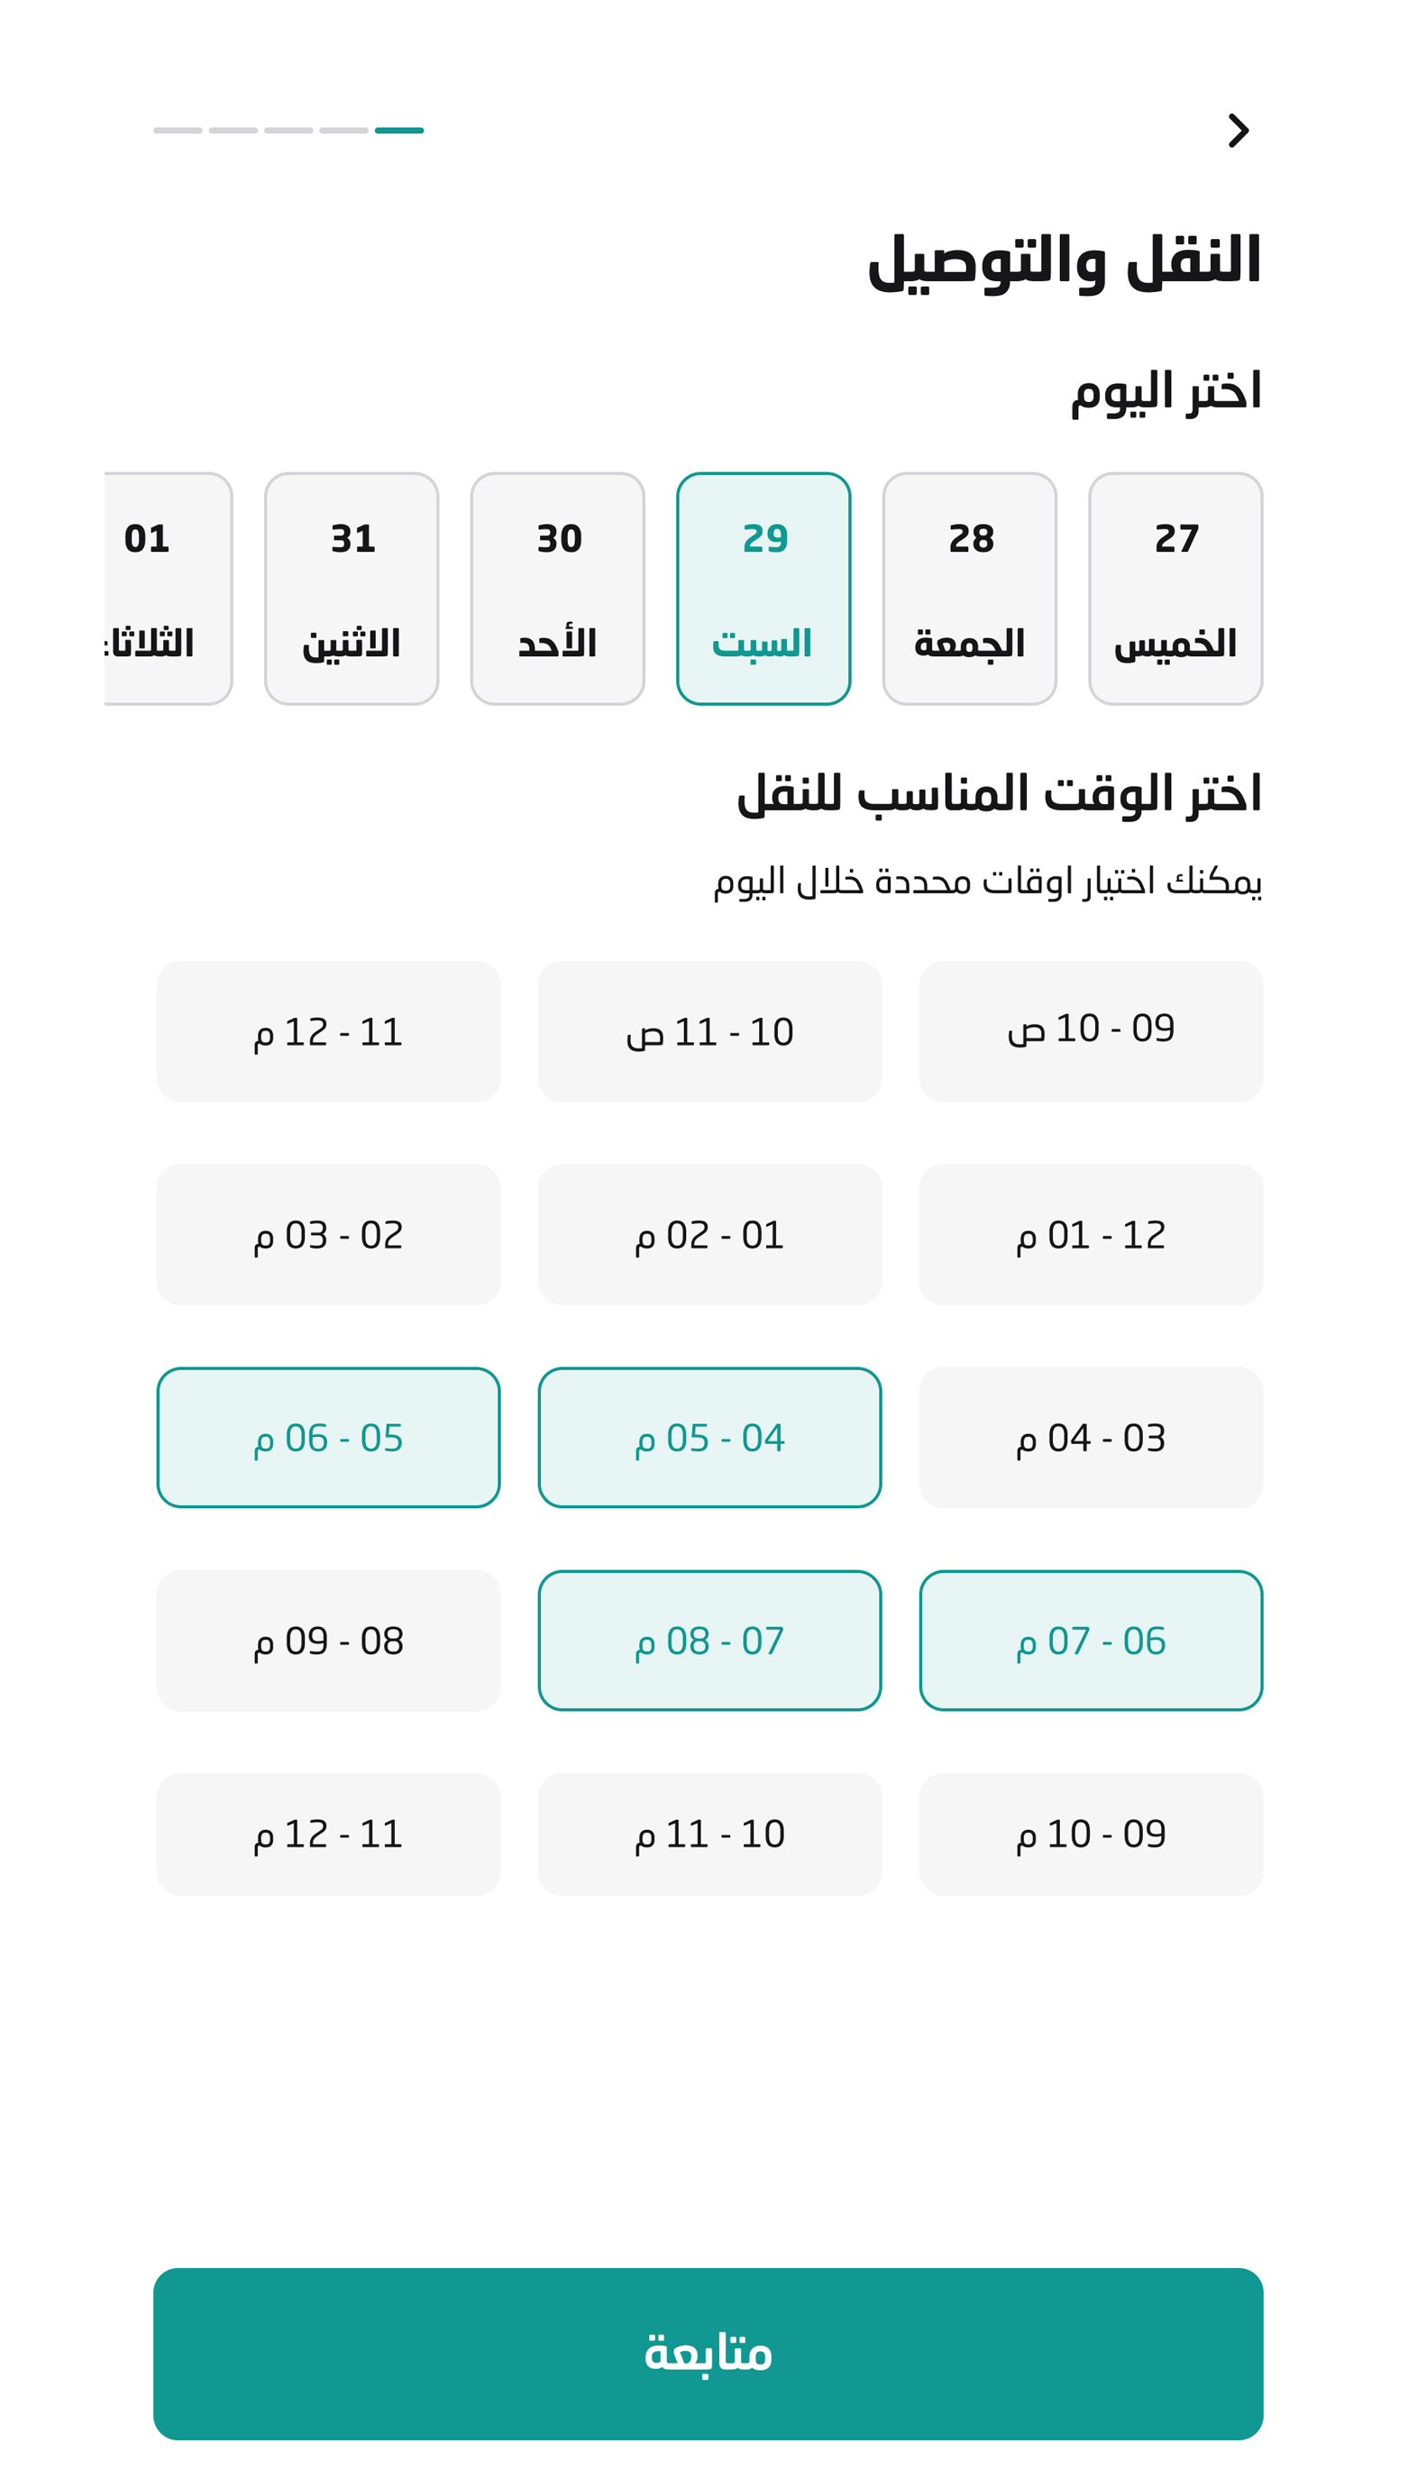Select Saturday 29 (السبت) day card

click(x=763, y=588)
